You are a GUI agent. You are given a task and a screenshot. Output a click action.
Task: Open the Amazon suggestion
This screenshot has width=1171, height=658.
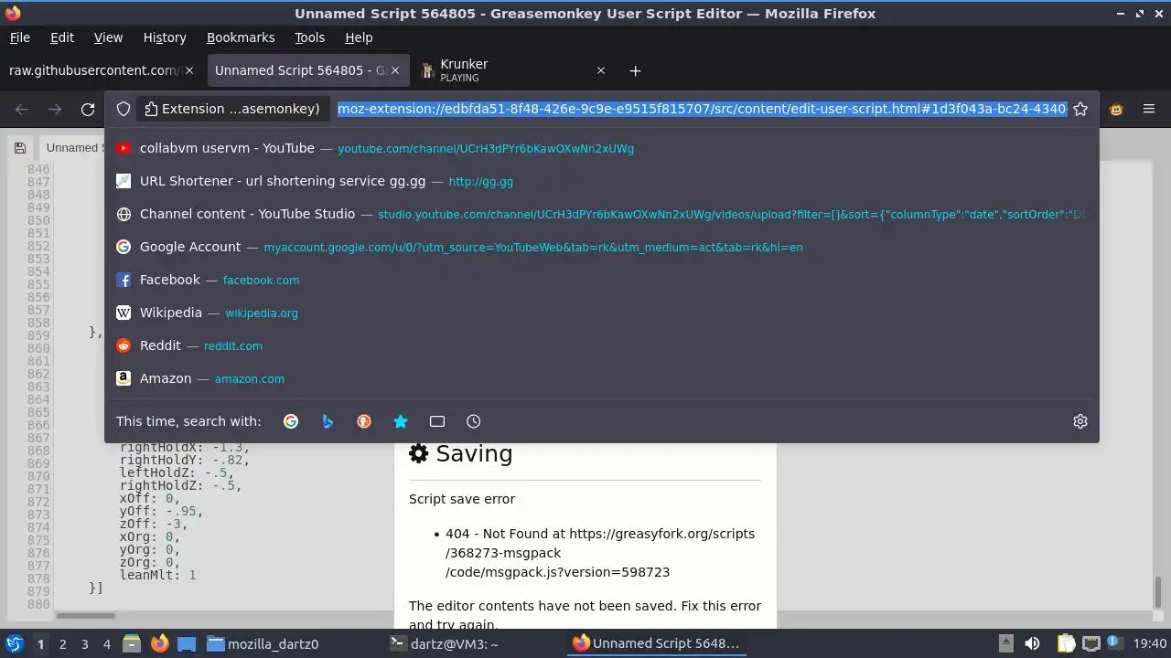[601, 378]
